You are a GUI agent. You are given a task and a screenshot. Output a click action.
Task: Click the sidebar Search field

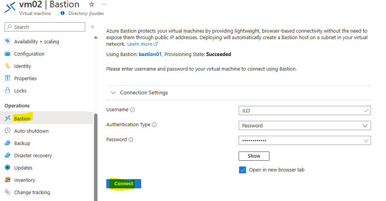point(45,27)
